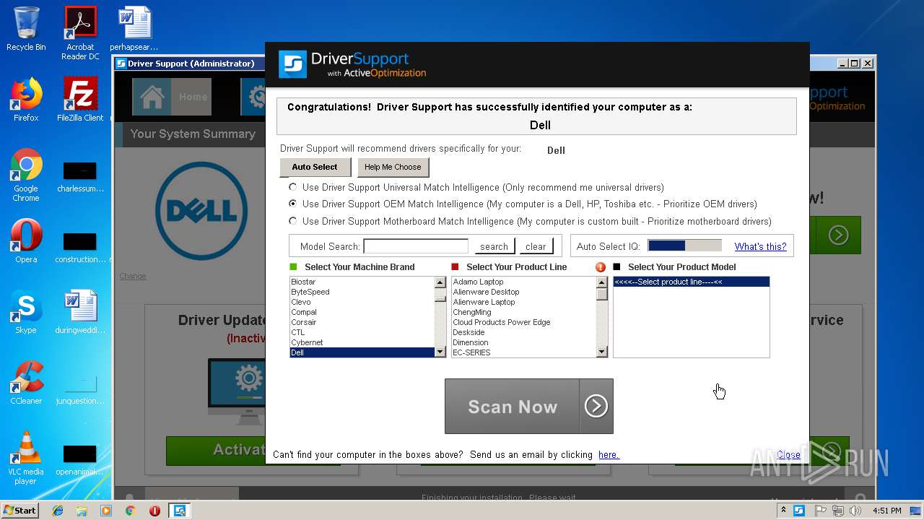Launch Google Chrome desktop shortcut
The width and height of the screenshot is (924, 520).
coord(26,175)
